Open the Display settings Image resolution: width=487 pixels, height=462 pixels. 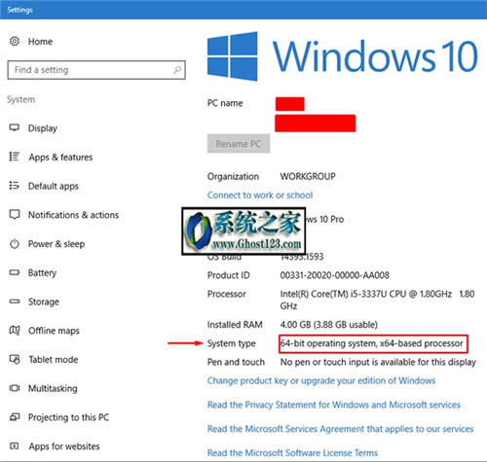tap(43, 128)
